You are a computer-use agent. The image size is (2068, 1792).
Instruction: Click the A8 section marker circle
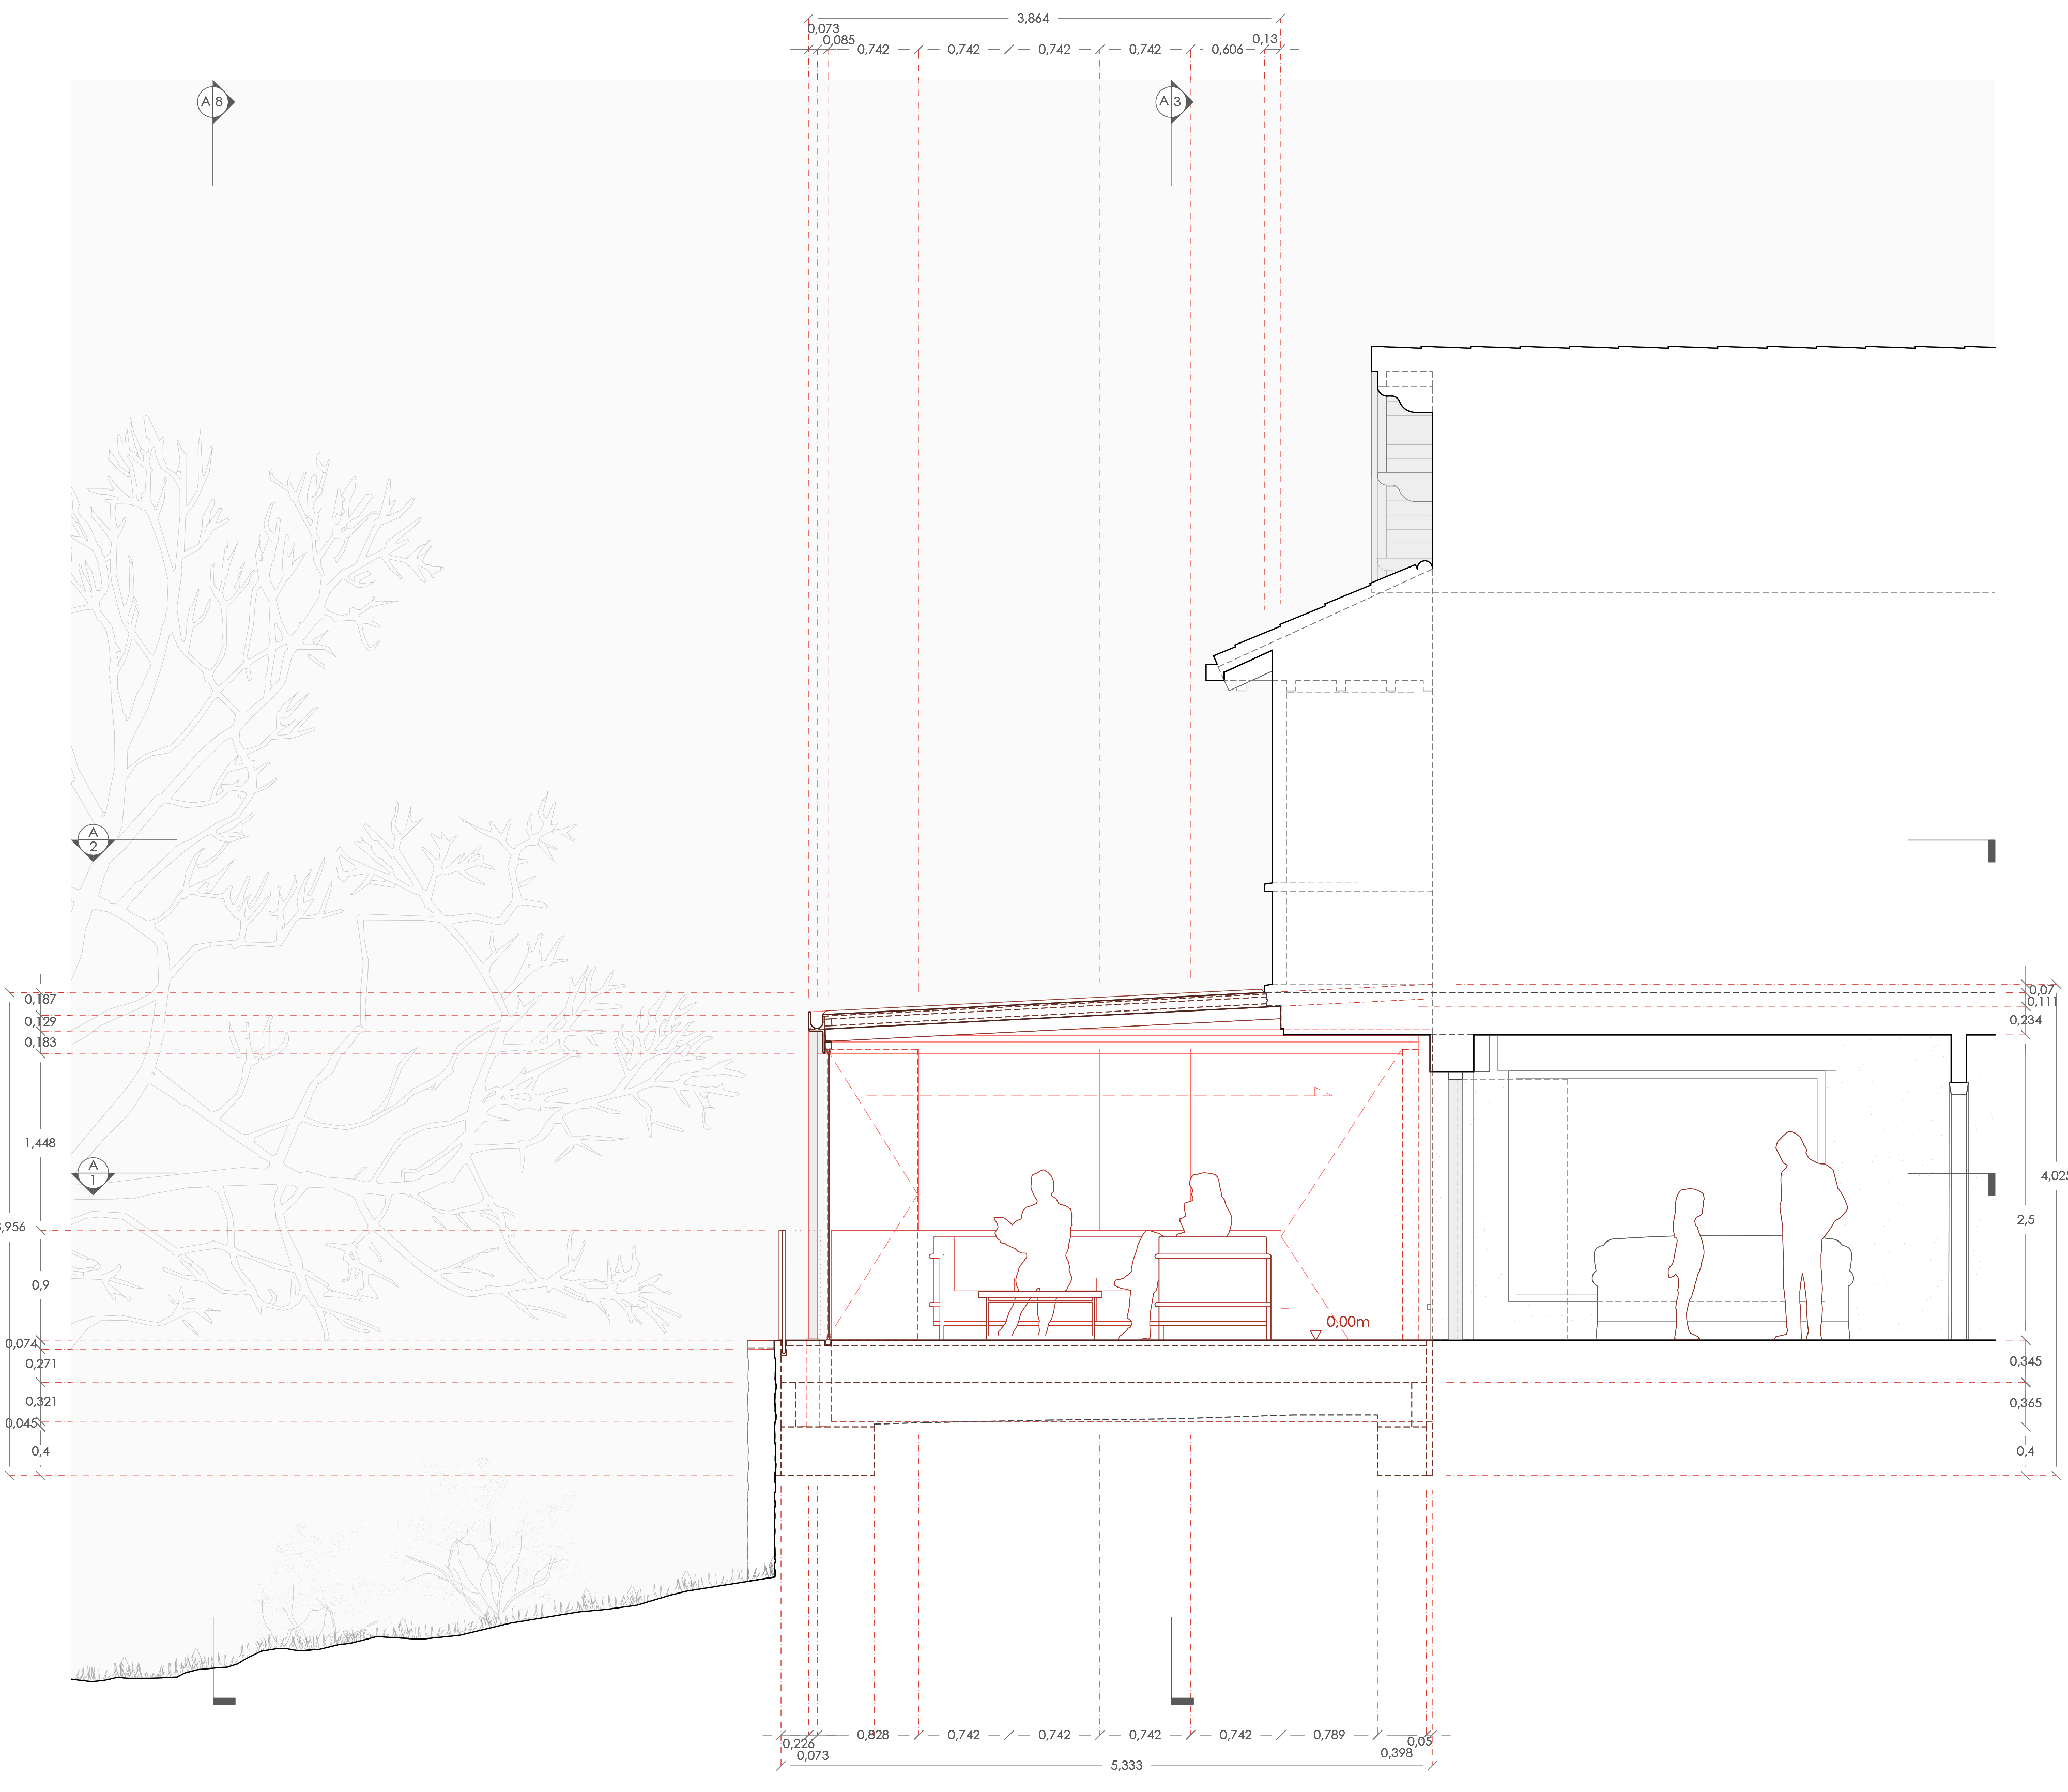tap(213, 102)
